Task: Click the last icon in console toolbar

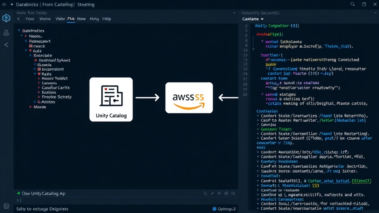Action: (x=233, y=193)
